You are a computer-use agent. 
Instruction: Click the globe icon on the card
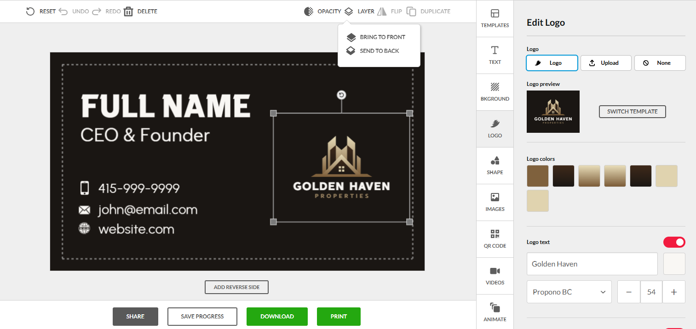84,228
